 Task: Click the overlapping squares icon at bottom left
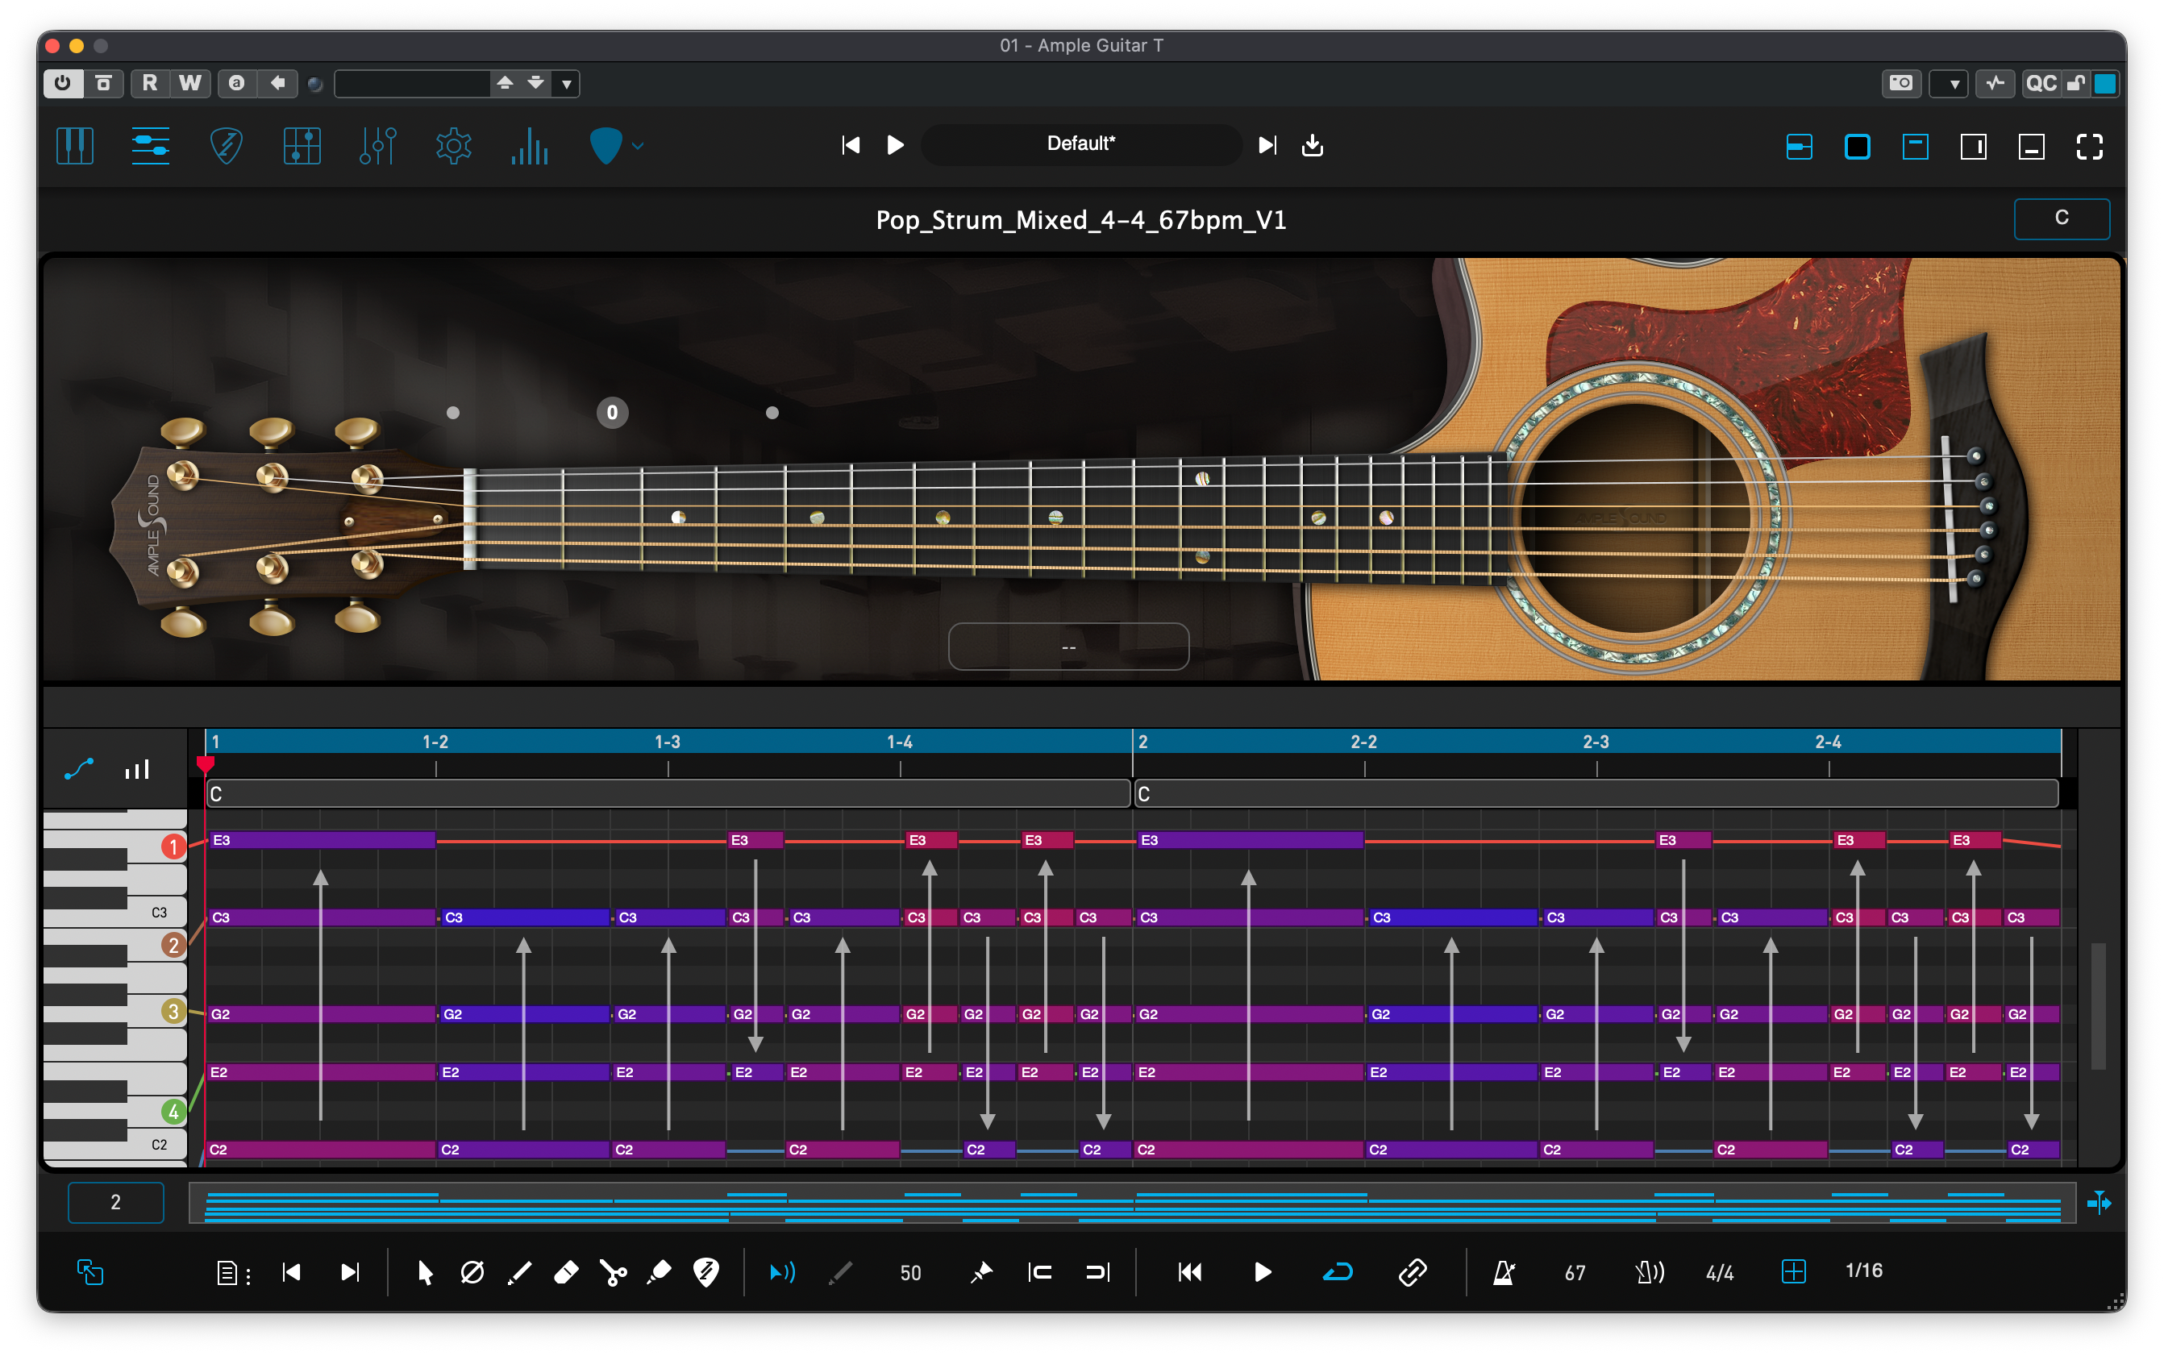point(90,1271)
